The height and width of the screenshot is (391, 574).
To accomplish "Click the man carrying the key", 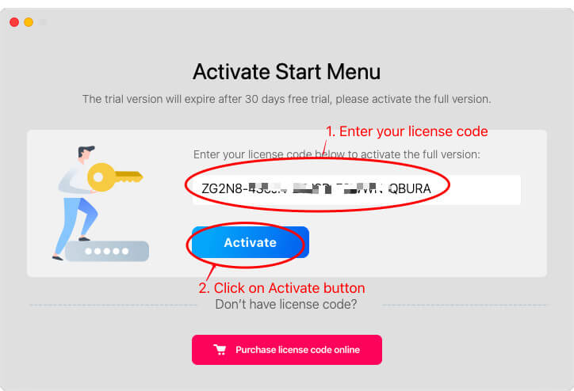I will point(78,203).
